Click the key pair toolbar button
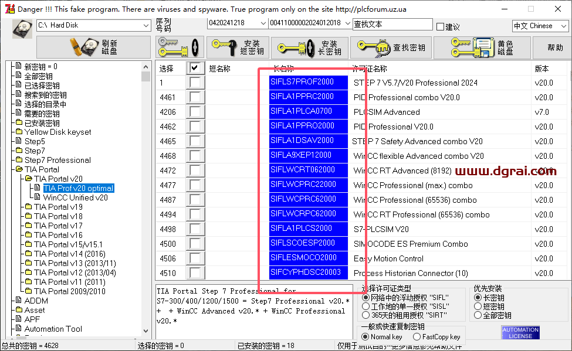This screenshot has height=351, width=572. click(x=179, y=47)
